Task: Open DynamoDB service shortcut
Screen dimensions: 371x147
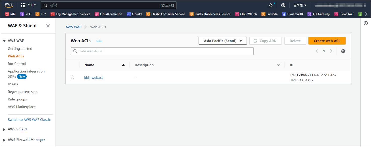Action: (293, 14)
